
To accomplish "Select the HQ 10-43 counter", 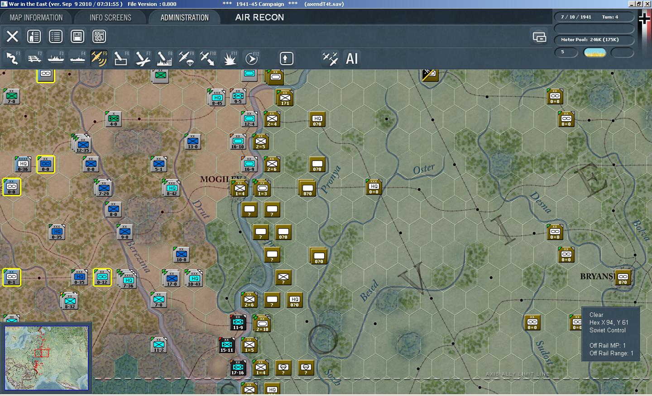I will coord(194,278).
